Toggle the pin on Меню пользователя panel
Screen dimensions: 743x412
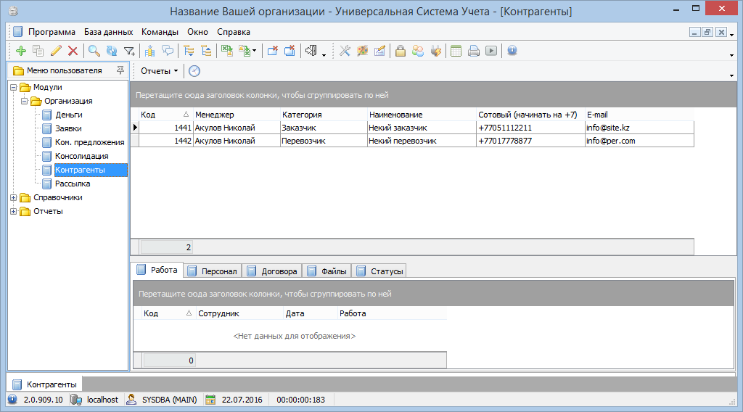[x=120, y=70]
